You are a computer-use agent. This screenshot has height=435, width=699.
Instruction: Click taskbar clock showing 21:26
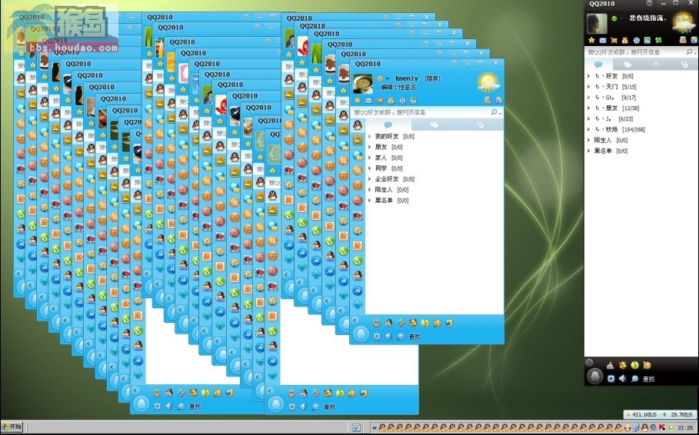click(685, 428)
